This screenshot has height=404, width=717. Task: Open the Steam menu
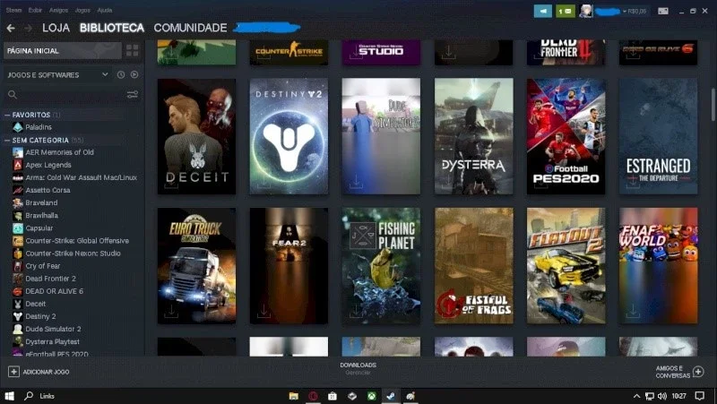point(13,10)
